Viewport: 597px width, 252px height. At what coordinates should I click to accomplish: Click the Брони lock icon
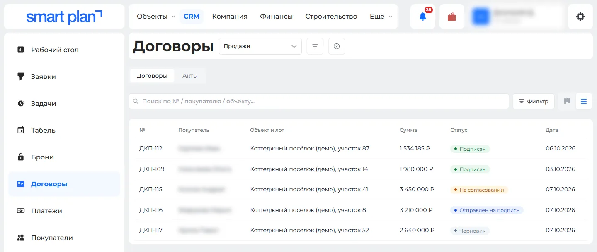(21, 157)
